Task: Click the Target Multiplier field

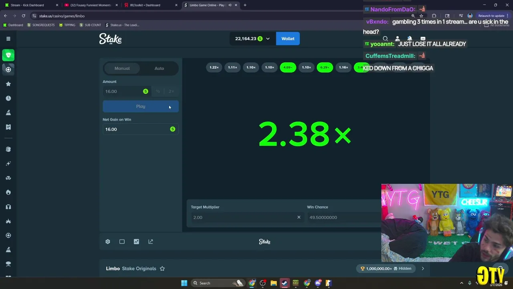Action: 246,217
